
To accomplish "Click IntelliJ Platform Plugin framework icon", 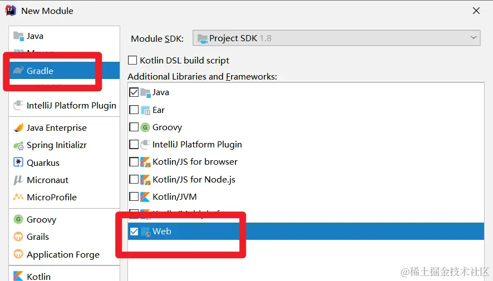I will click(145, 144).
